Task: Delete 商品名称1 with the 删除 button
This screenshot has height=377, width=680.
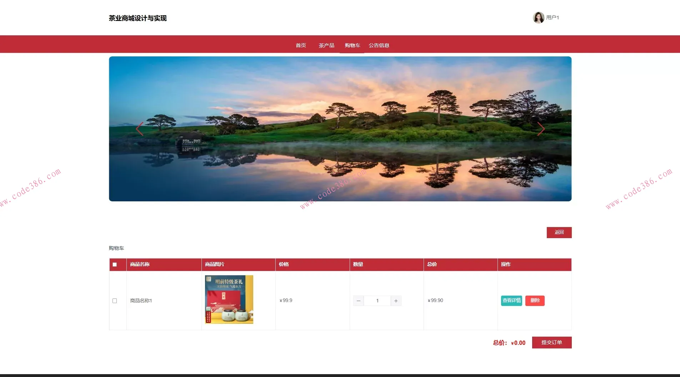Action: tap(535, 301)
